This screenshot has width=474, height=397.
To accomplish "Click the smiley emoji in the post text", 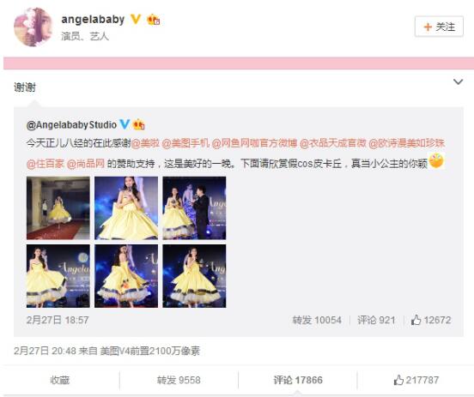I will tap(436, 160).
